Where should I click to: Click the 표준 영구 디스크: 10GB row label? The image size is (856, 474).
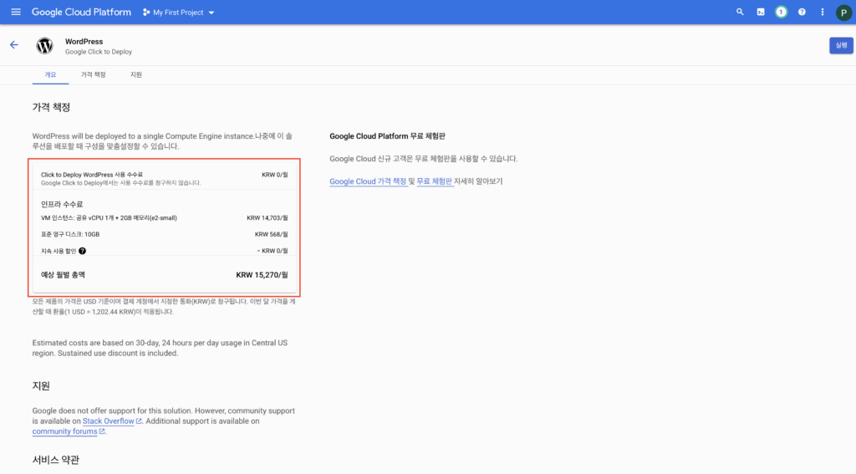pos(70,234)
